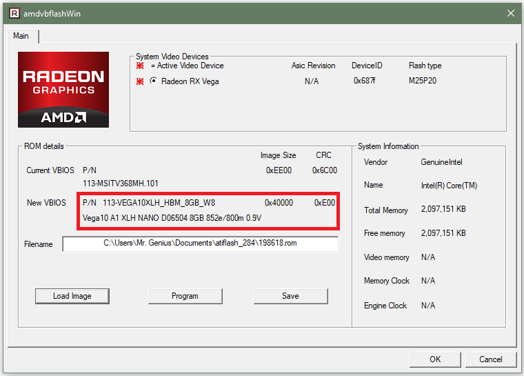Click the New VBIOS label
Viewport: 524px width, 376px height.
tap(46, 203)
